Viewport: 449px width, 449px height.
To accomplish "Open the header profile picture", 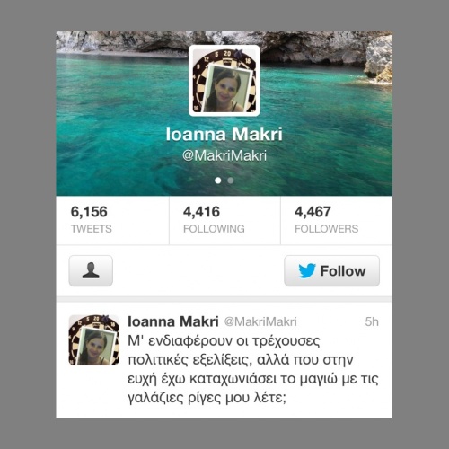I will [224, 81].
